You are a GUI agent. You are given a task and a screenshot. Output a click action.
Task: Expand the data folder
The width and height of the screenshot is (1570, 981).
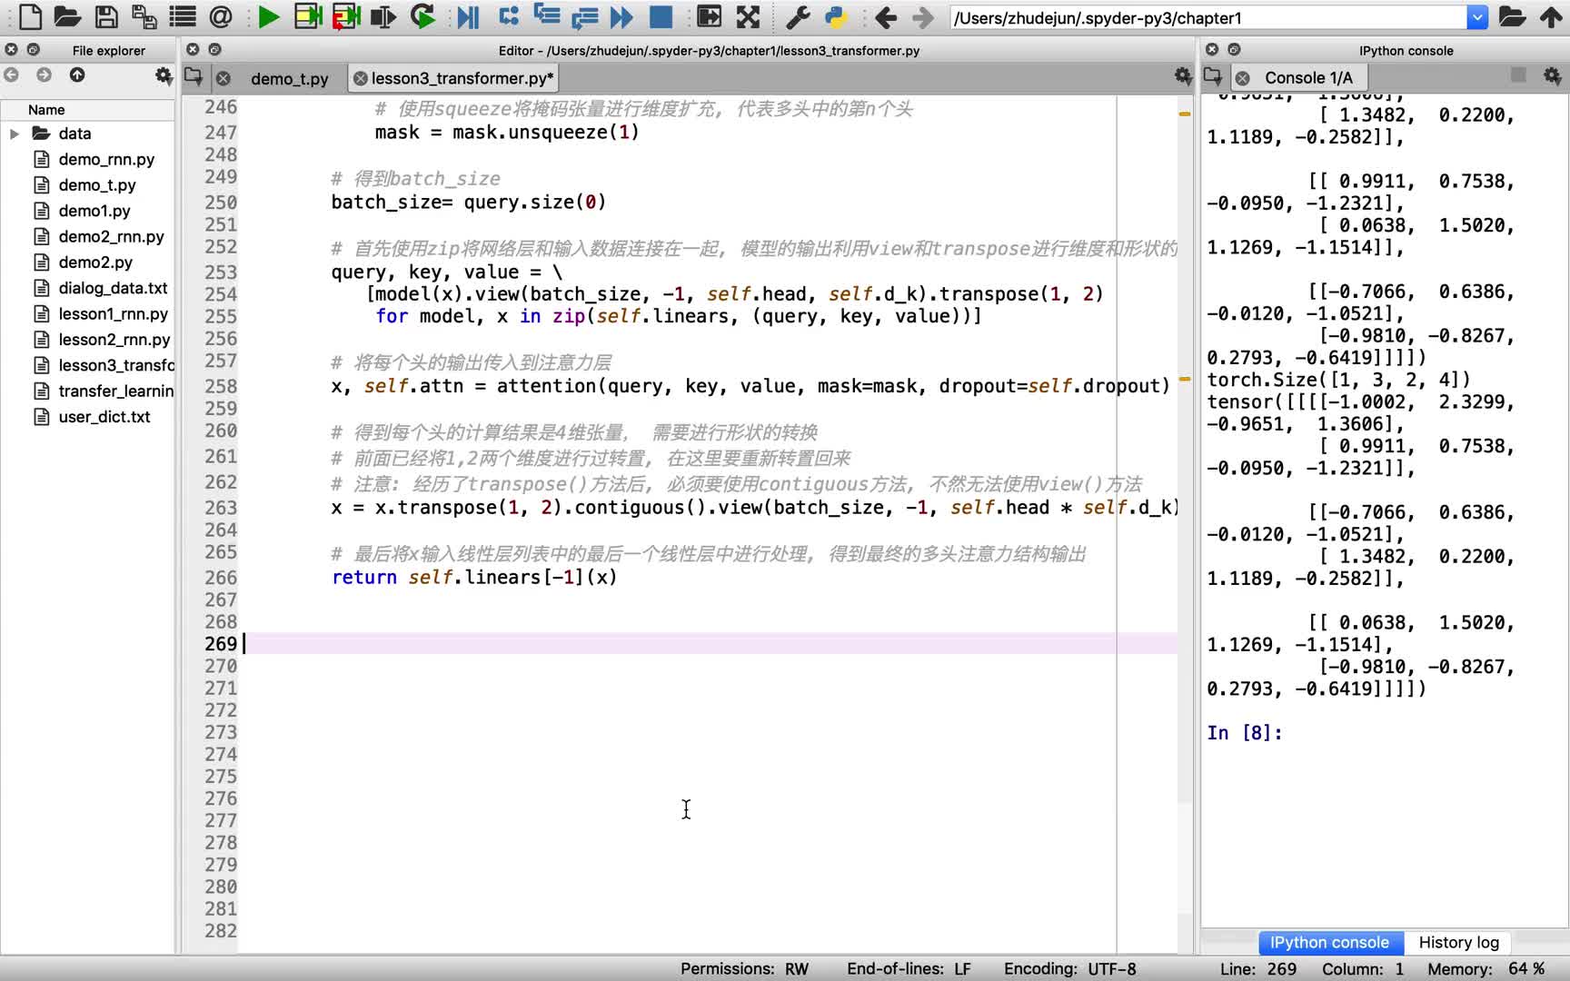tap(15, 134)
